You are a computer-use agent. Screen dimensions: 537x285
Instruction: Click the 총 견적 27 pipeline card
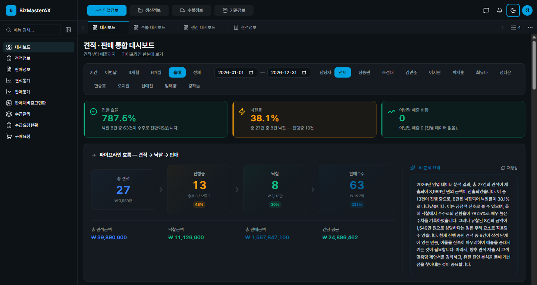[x=123, y=189]
